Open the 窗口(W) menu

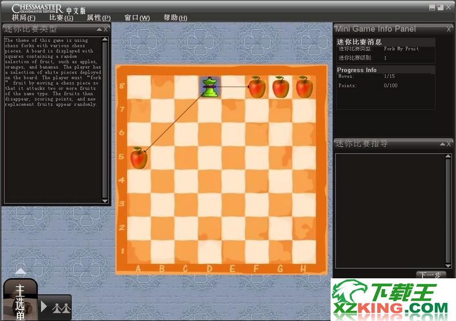pos(137,18)
